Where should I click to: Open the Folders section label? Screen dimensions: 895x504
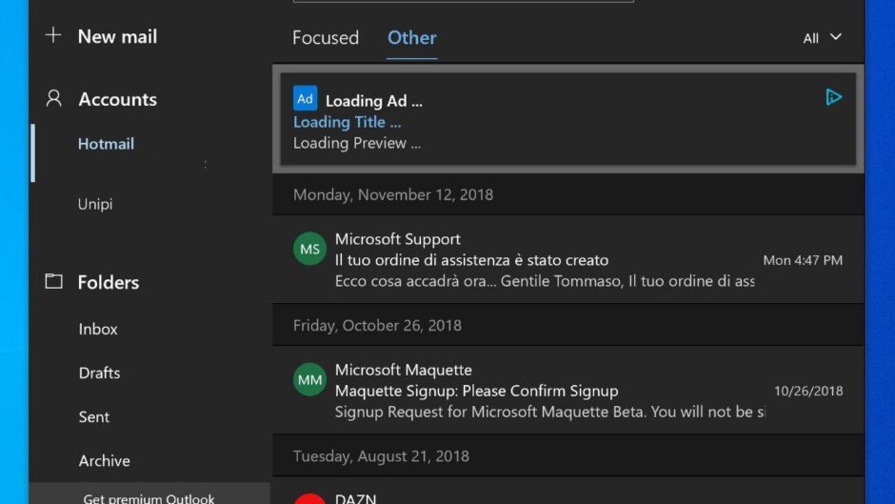click(109, 282)
